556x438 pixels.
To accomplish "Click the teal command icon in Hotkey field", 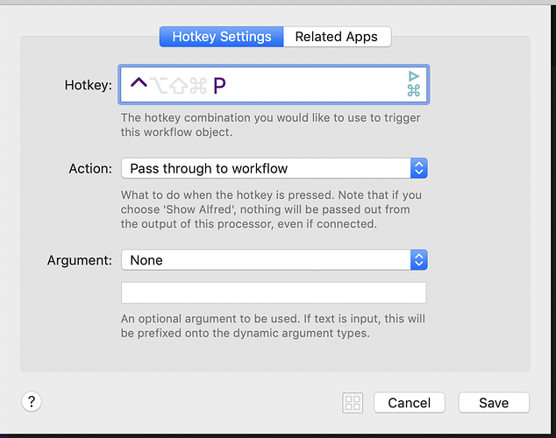I will (413, 90).
